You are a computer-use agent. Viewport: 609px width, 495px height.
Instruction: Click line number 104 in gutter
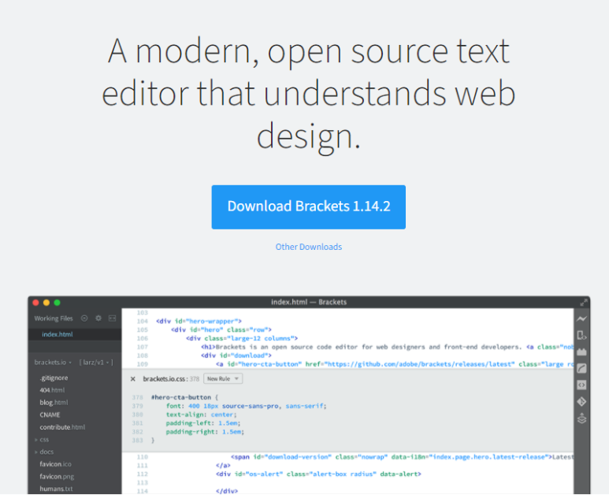tap(142, 322)
